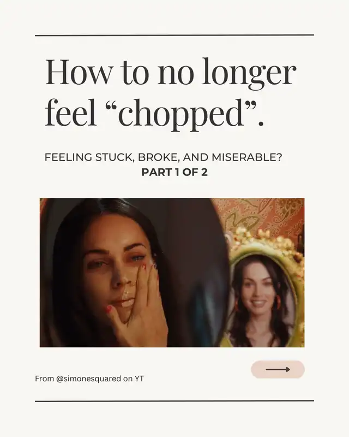The image size is (349, 437).
Task: Click the word "From" in the credit line
Action: coord(44,379)
